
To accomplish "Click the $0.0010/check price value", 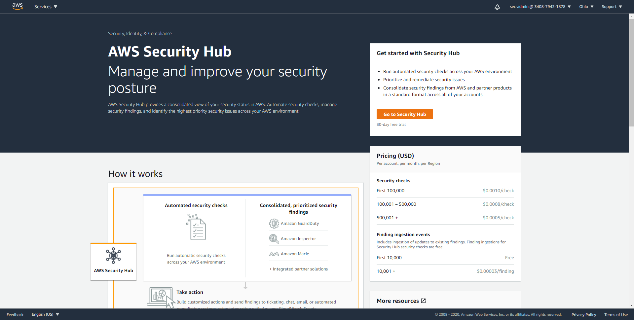I will pos(498,191).
